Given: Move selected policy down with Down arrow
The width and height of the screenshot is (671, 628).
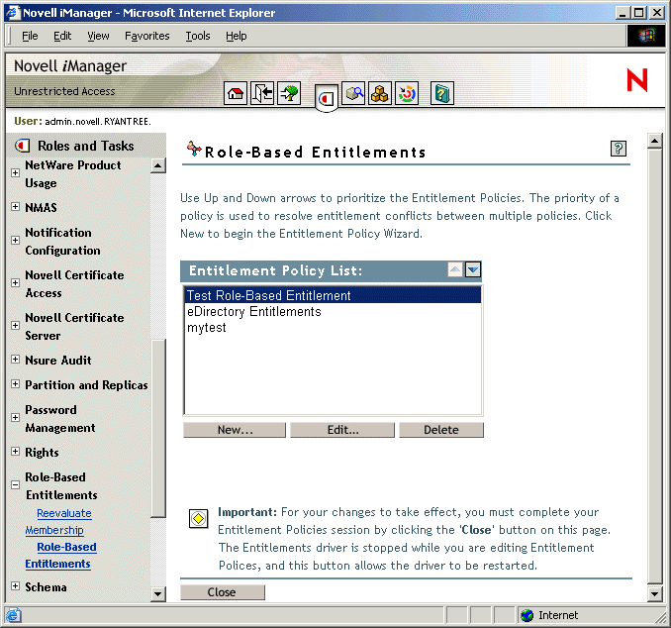Looking at the screenshot, I should point(473,269).
